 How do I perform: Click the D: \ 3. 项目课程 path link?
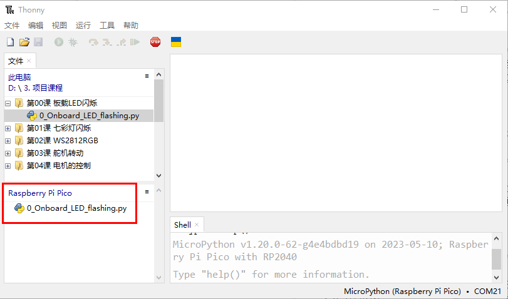point(35,88)
